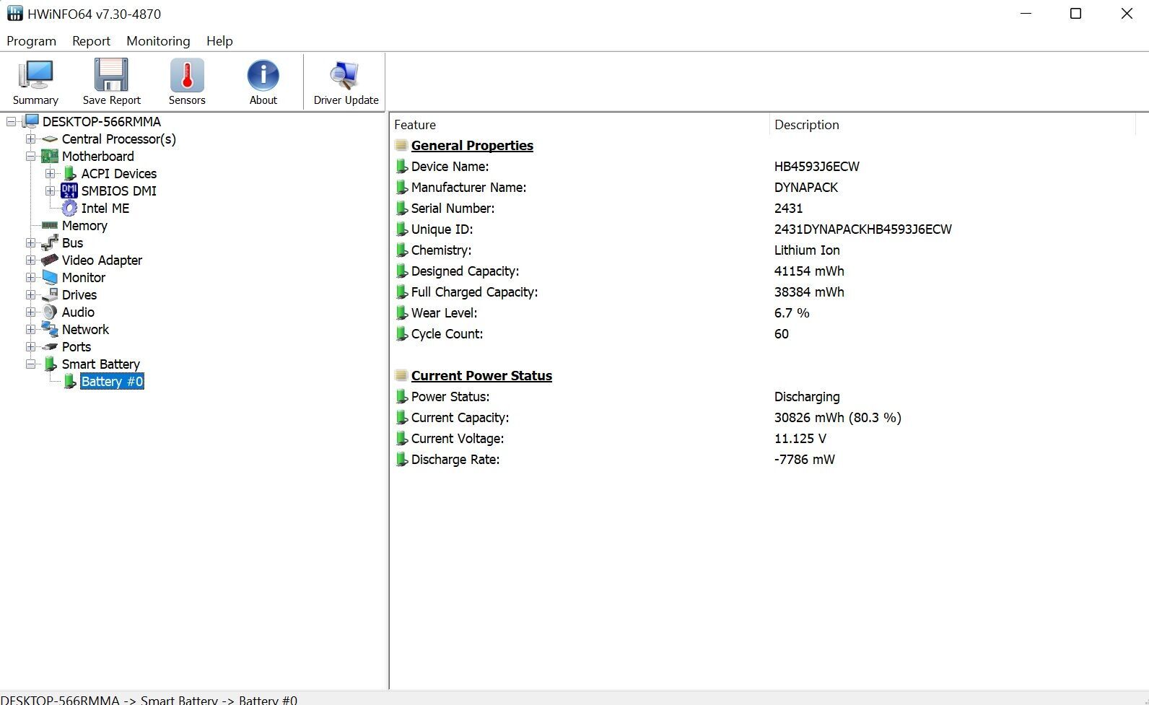The width and height of the screenshot is (1149, 705).
Task: Click the Current Power Status section icon
Action: (401, 375)
